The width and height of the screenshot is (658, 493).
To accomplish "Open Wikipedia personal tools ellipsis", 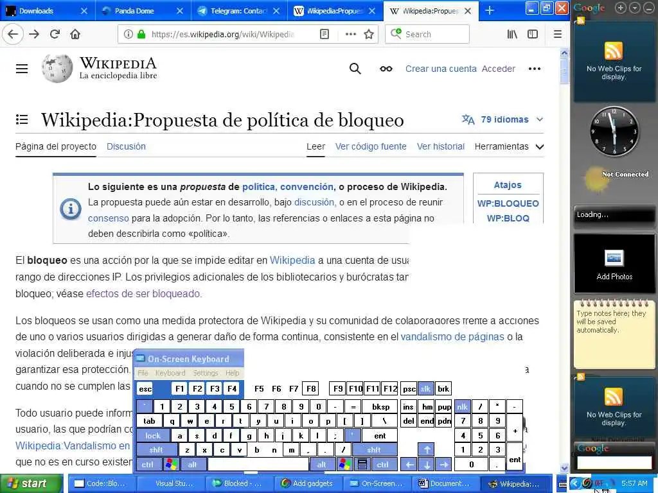I will pos(534,69).
